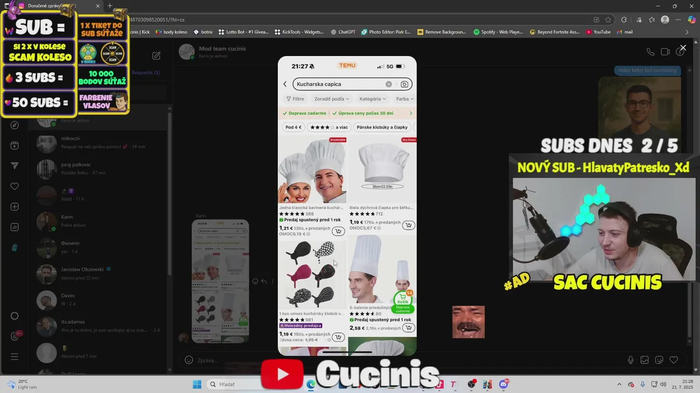Open a new browser tab

point(110,6)
